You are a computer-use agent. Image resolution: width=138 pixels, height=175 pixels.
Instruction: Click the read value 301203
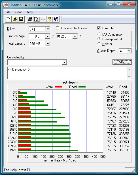pos(124,126)
